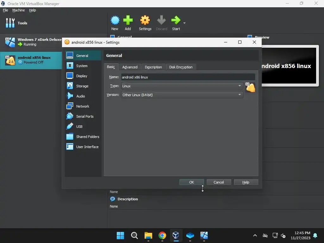Click Cancel button in settings dialog
The image size is (324, 243).
(219, 182)
